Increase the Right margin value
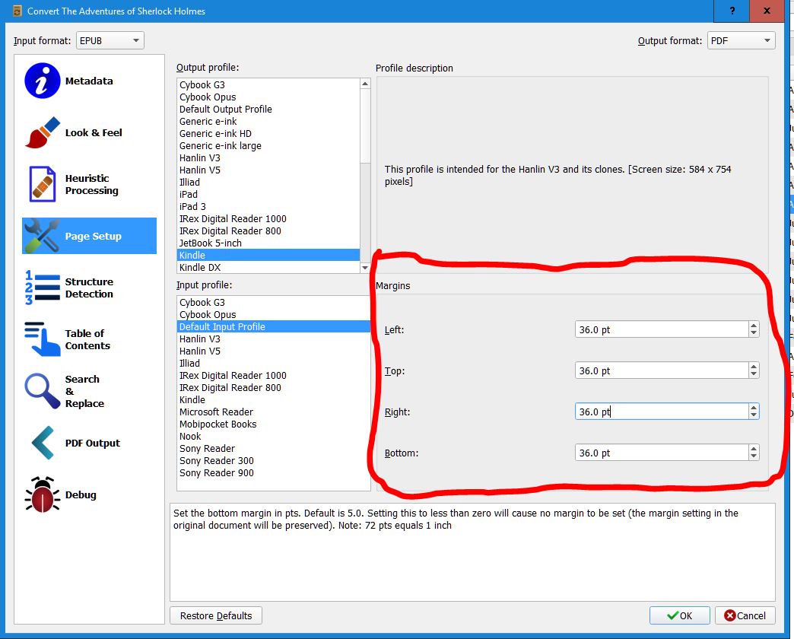This screenshot has width=794, height=639. [754, 408]
